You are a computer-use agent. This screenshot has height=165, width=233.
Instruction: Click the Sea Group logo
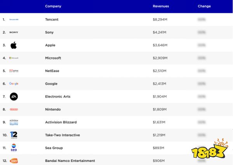pos(14,147)
